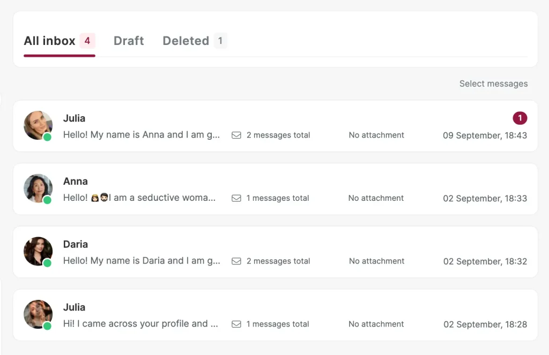Open the Deleted tab
549x355 pixels.
click(x=195, y=41)
